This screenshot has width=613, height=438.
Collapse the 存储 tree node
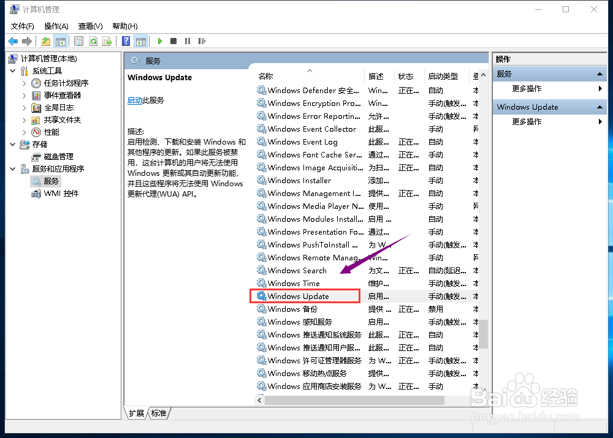pyautogui.click(x=12, y=145)
